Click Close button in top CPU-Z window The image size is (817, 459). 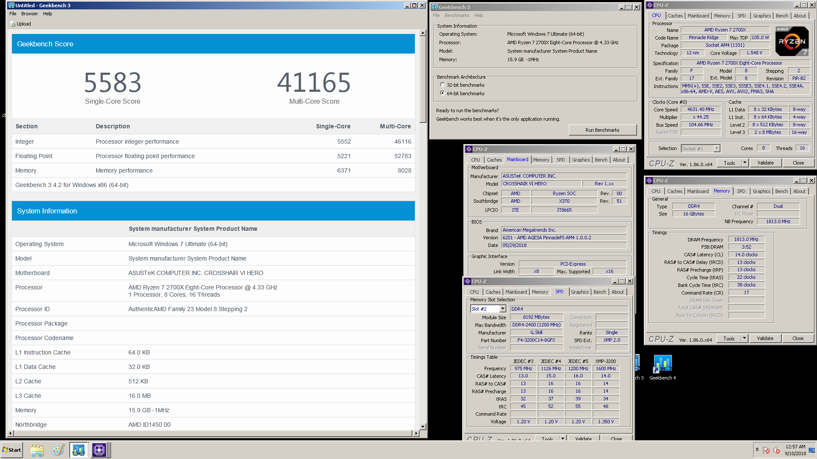click(x=798, y=163)
